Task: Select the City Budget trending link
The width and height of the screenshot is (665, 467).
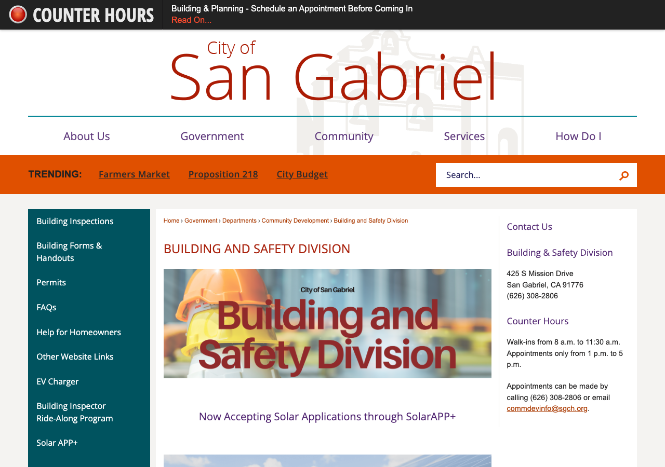Action: 302,174
